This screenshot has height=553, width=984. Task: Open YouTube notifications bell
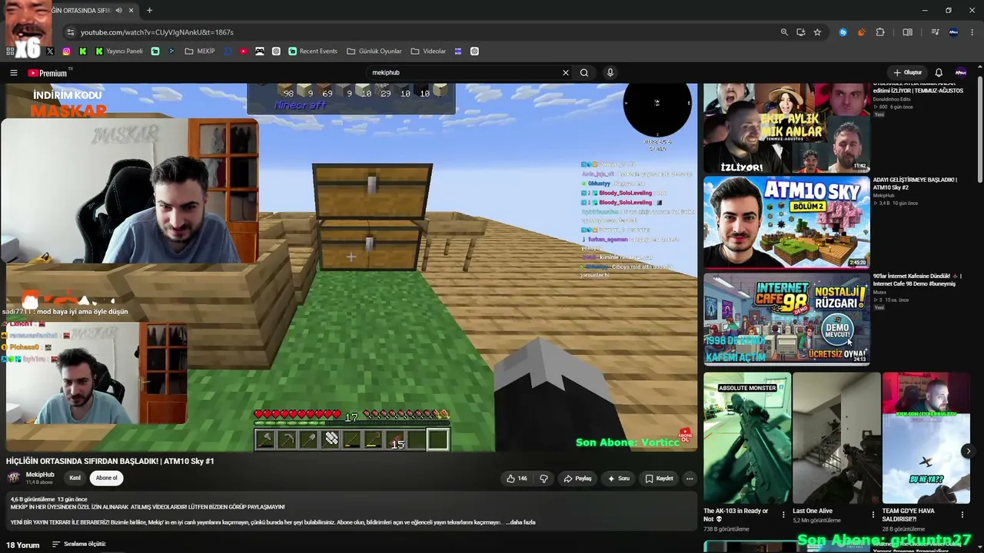[x=939, y=73]
